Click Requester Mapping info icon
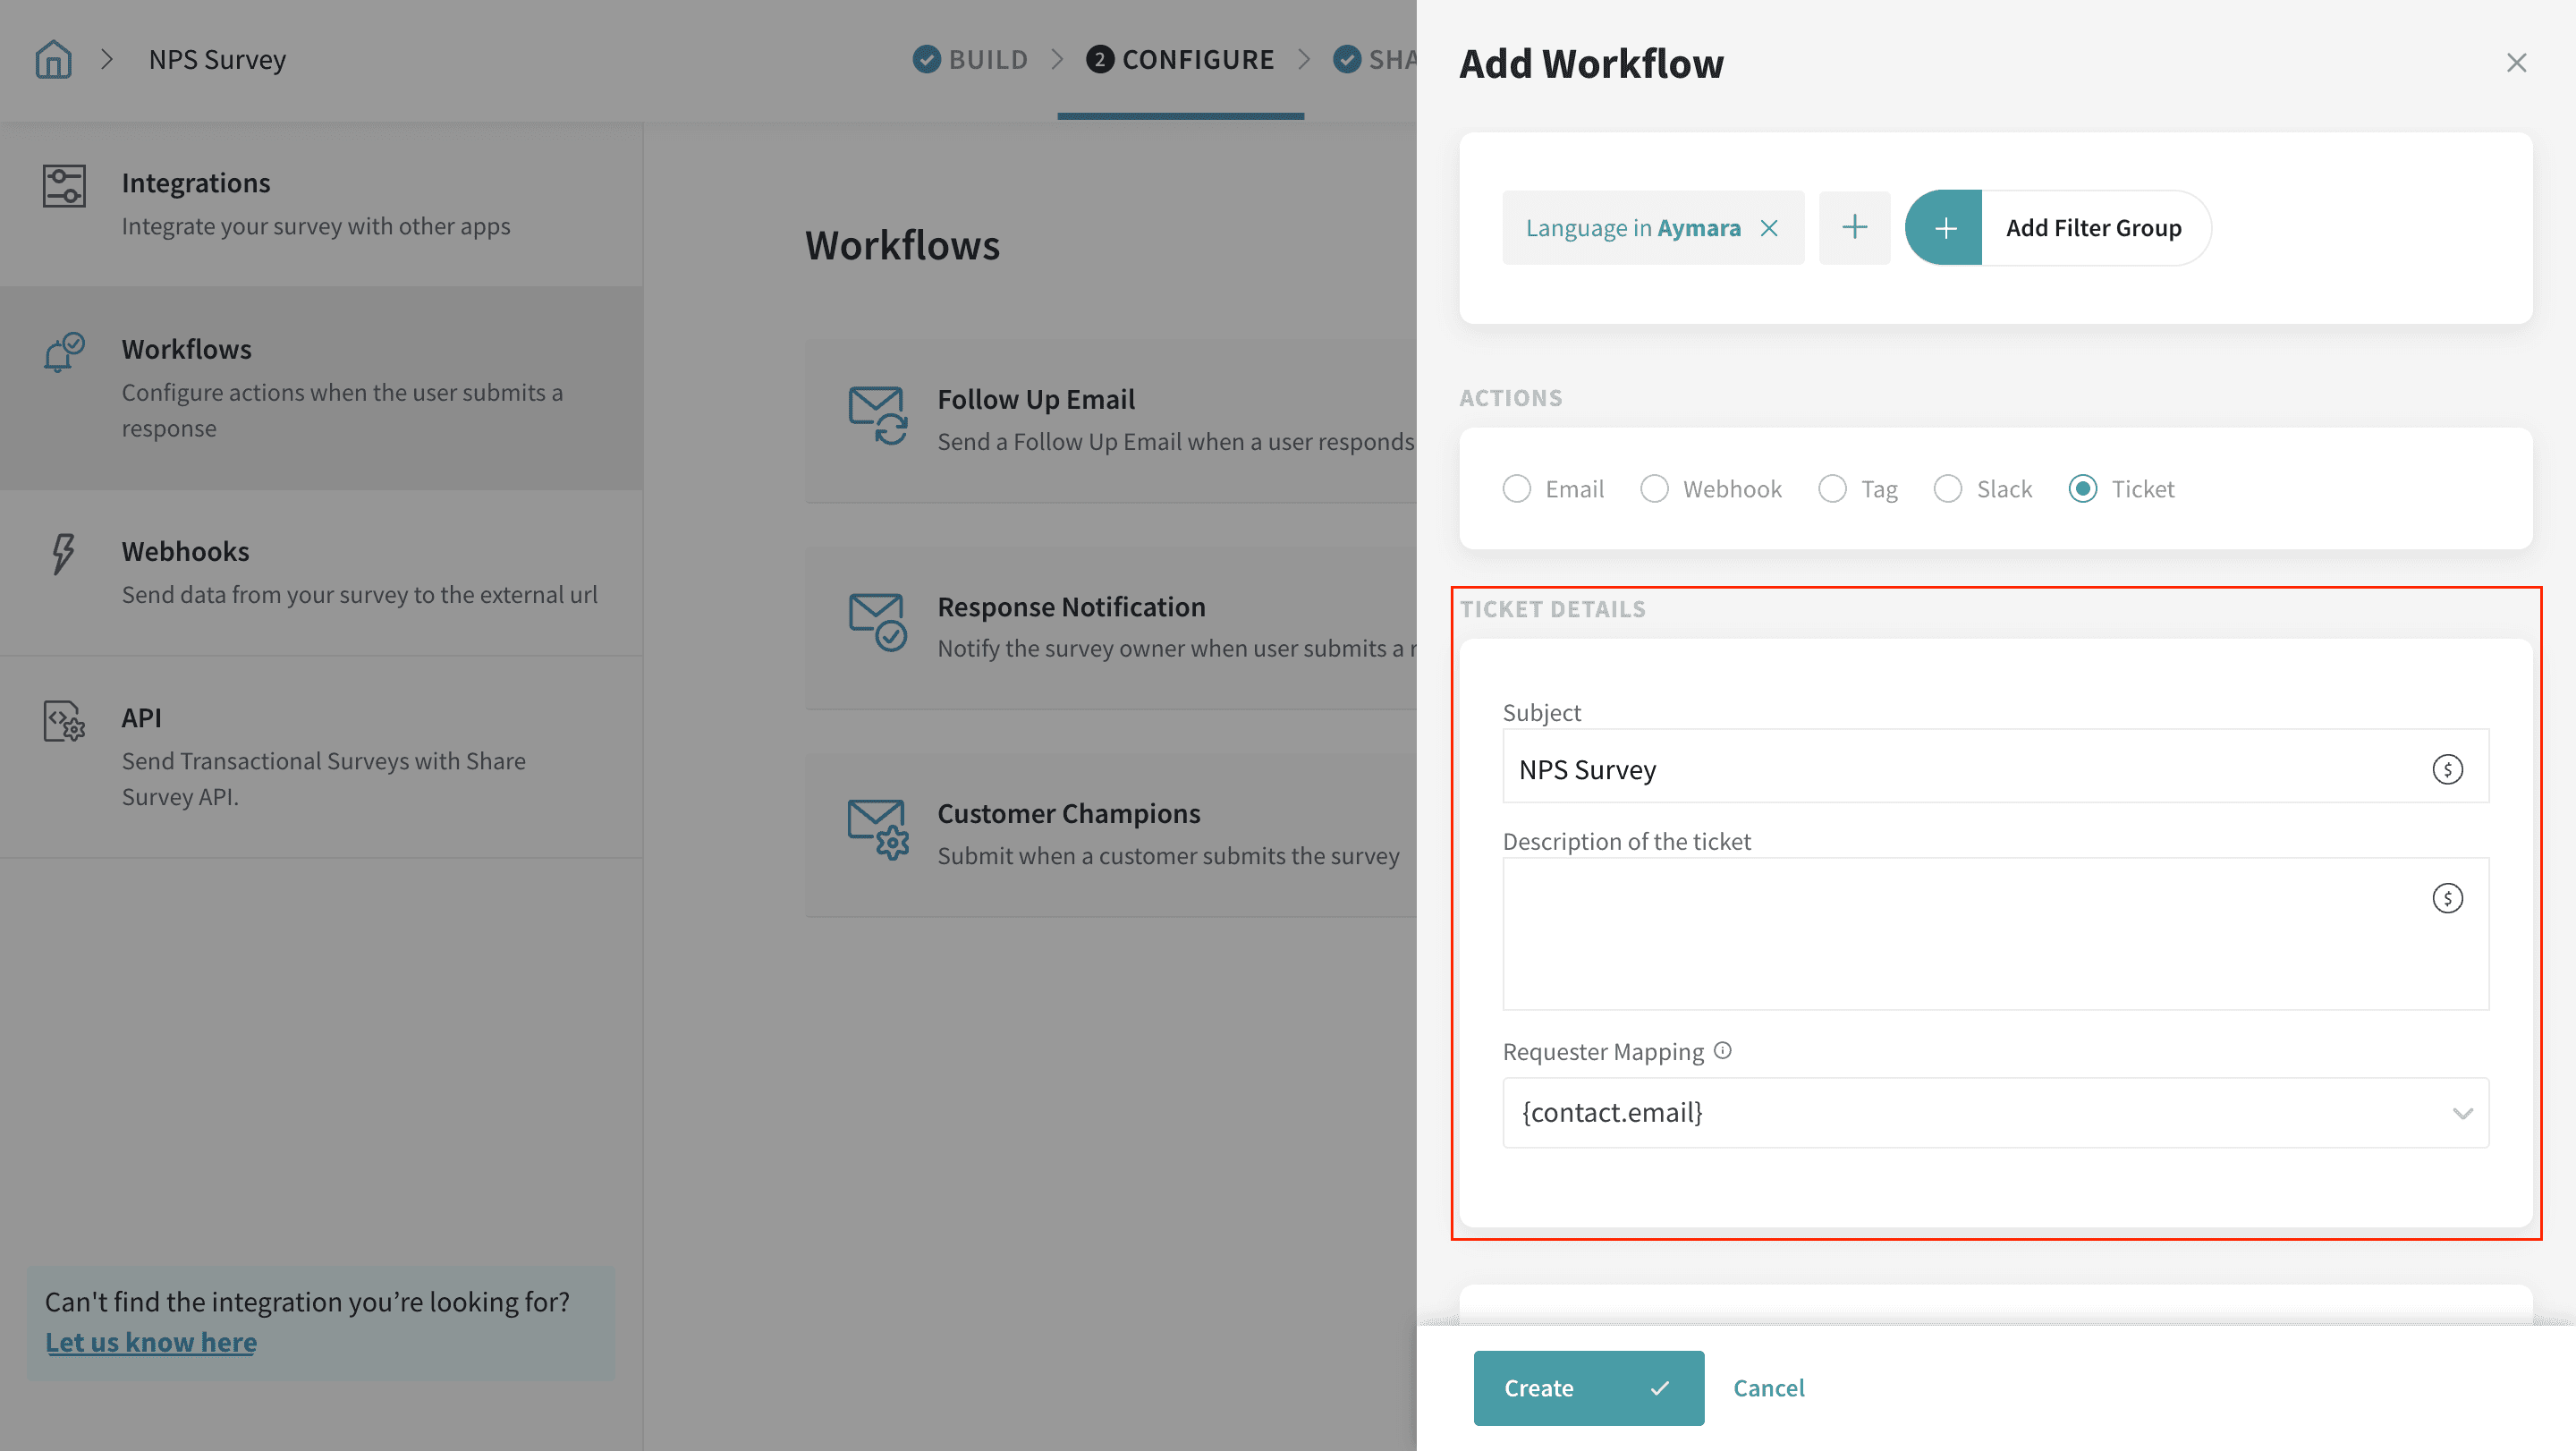Viewport: 2576px width, 1451px height. (x=1722, y=1050)
